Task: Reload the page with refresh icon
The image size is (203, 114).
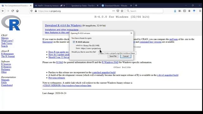Action: pyautogui.click(x=13, y=11)
